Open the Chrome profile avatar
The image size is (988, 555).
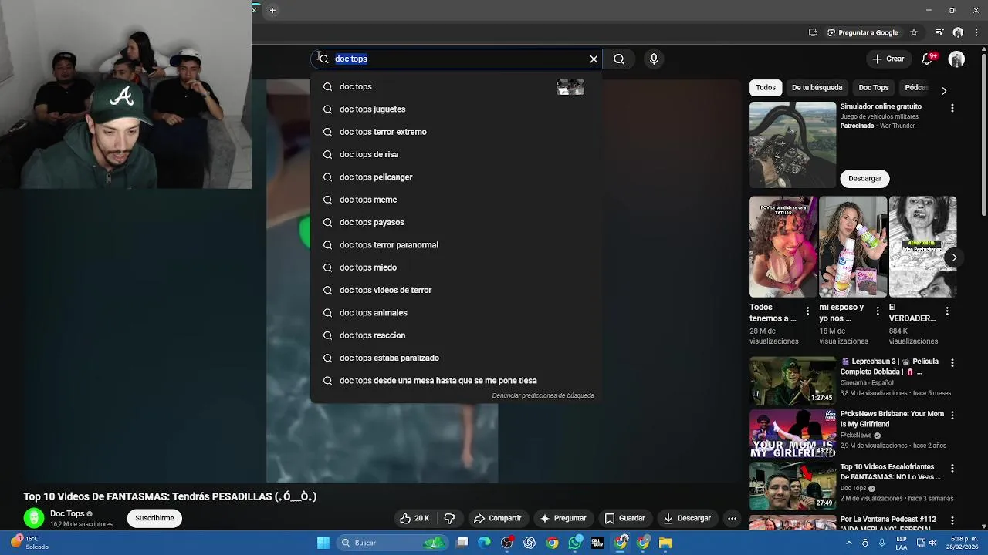click(958, 32)
